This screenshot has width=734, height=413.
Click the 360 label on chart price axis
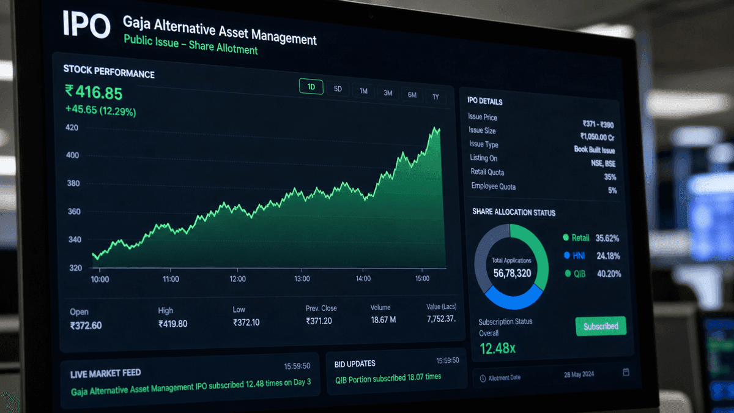[x=73, y=212]
